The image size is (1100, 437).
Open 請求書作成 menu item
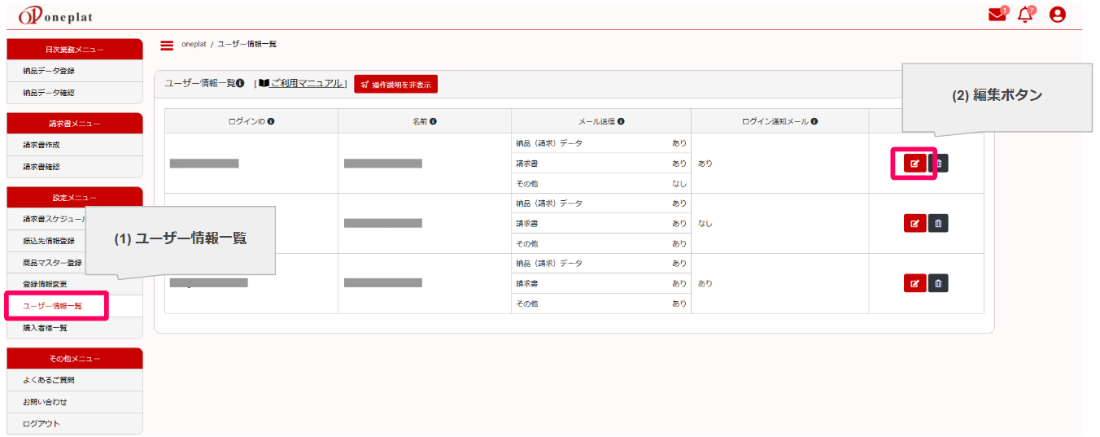41,145
